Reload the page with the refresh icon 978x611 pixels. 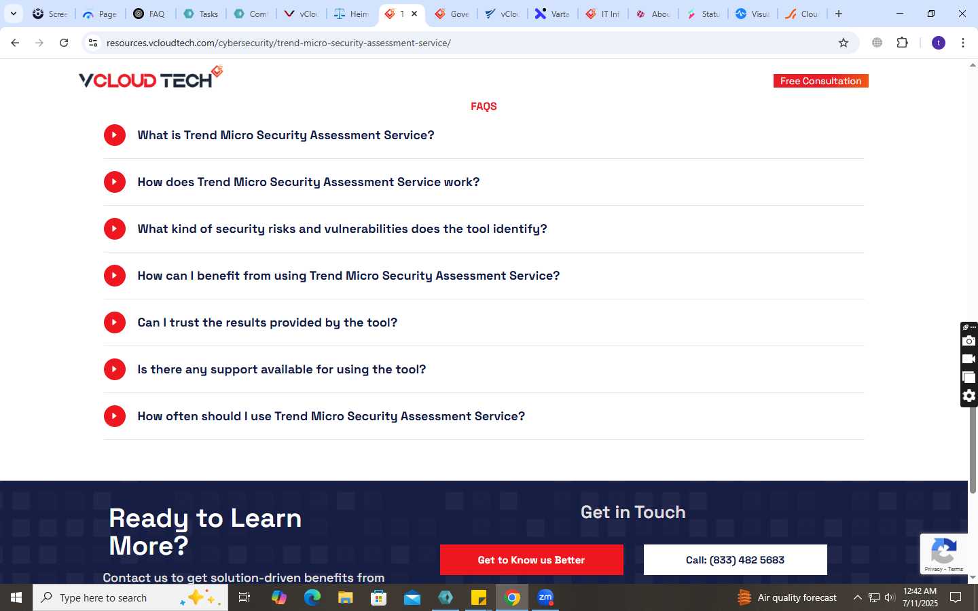(x=64, y=43)
